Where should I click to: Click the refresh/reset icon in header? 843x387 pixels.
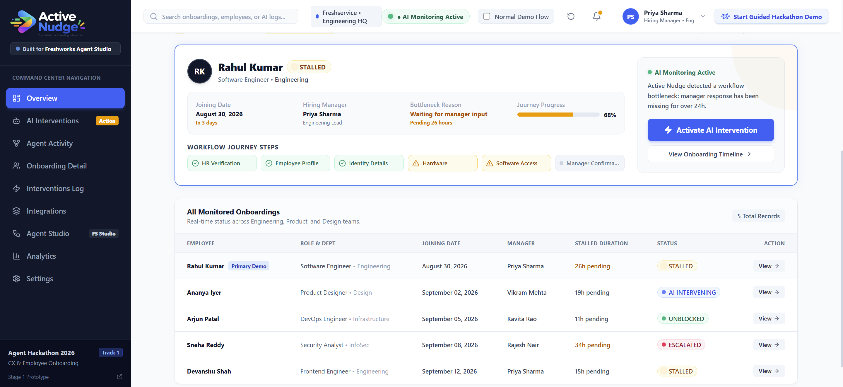tap(571, 16)
